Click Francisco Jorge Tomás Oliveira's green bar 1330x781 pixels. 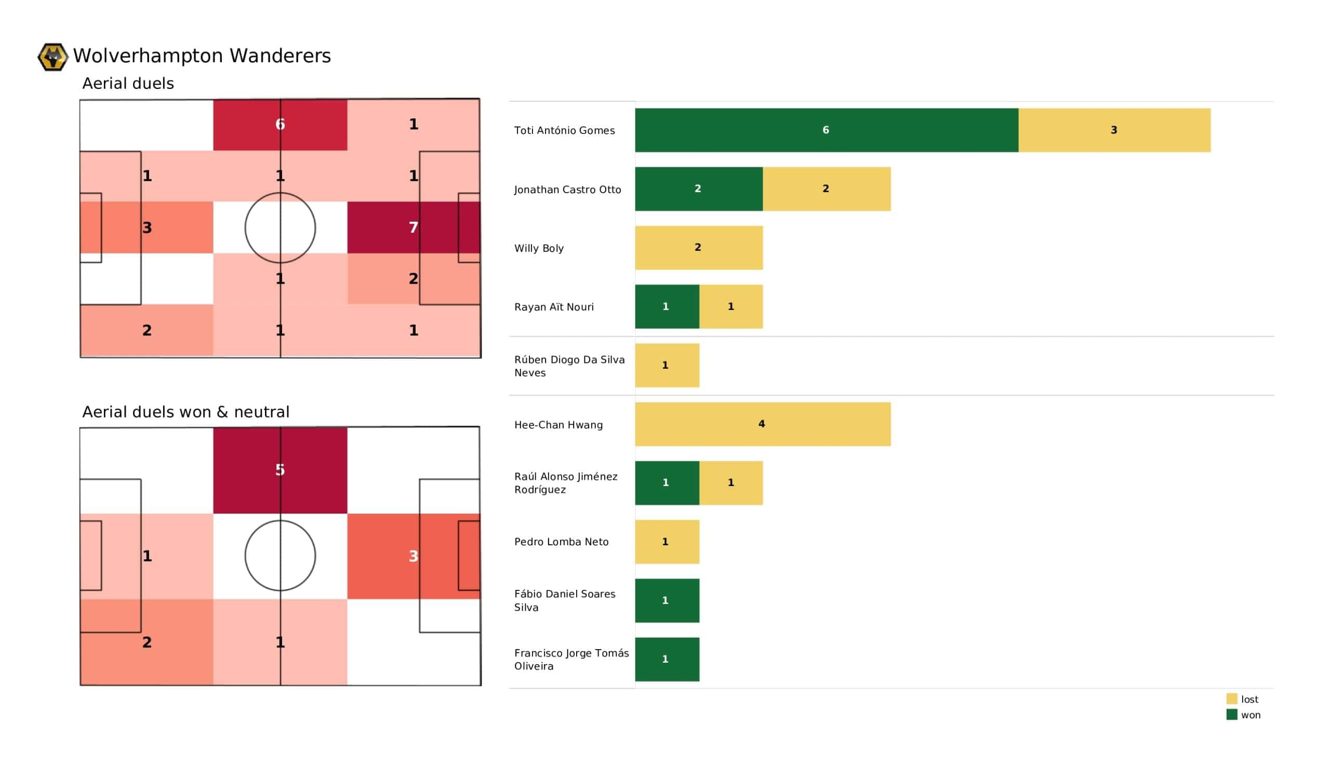point(667,659)
